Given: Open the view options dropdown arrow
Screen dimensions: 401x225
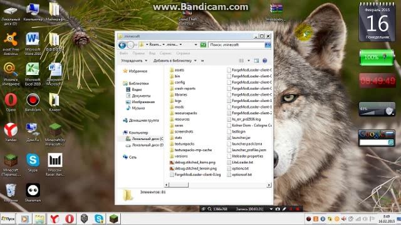Looking at the screenshot, I should [248, 61].
